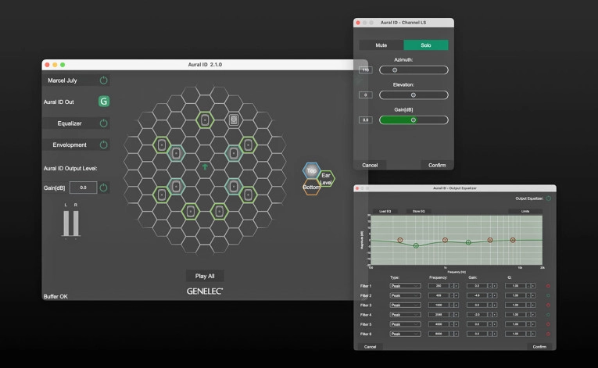Click the channel Gain[dB] slider handle
598x368 pixels.
[413, 120]
